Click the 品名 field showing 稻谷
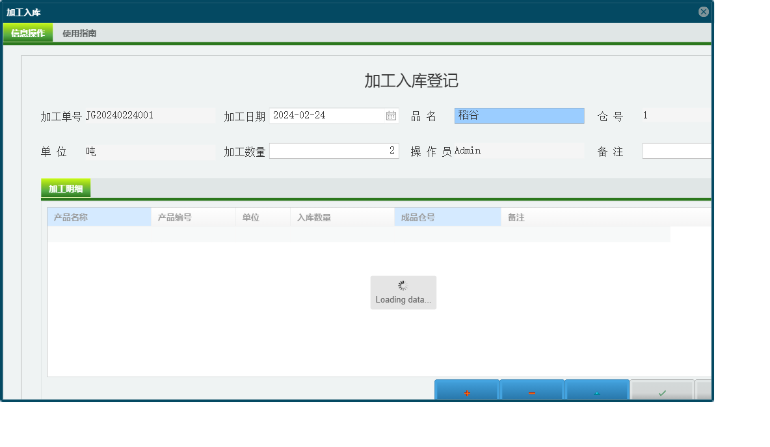This screenshot has width=770, height=447. (x=519, y=115)
